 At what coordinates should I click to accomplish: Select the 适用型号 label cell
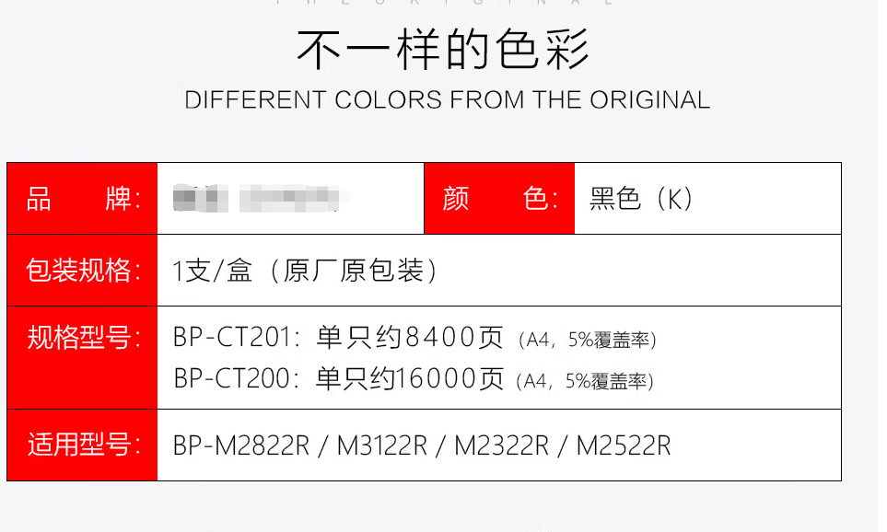click(83, 445)
